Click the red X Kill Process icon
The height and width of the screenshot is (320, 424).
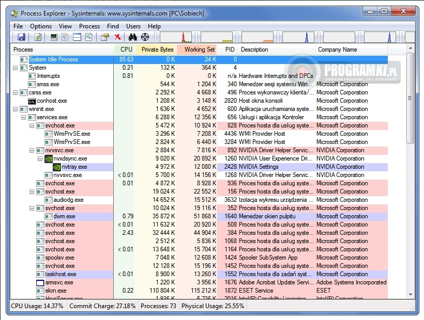pyautogui.click(x=117, y=37)
